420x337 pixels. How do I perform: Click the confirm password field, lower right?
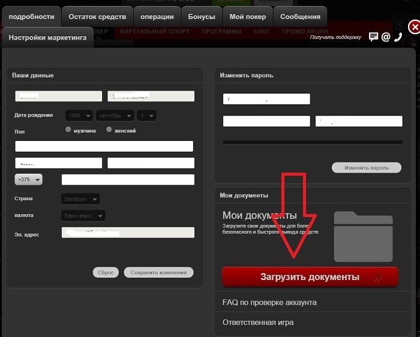coord(359,121)
